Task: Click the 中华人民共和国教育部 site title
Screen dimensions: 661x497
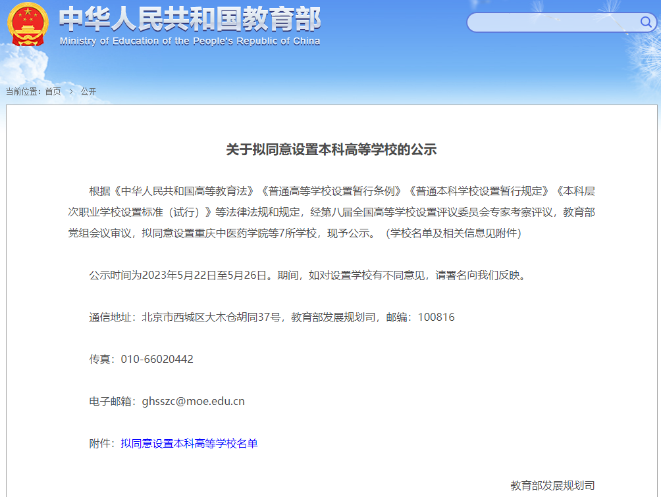Action: (x=190, y=19)
